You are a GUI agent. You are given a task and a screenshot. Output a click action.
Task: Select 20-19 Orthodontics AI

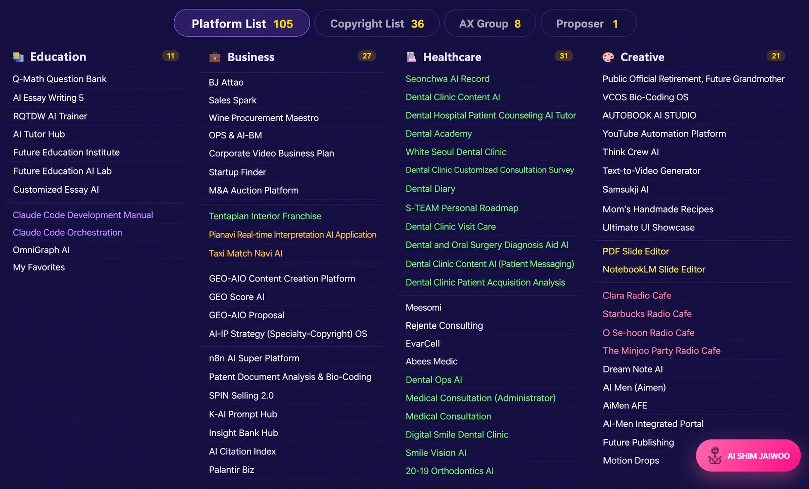pyautogui.click(x=450, y=471)
